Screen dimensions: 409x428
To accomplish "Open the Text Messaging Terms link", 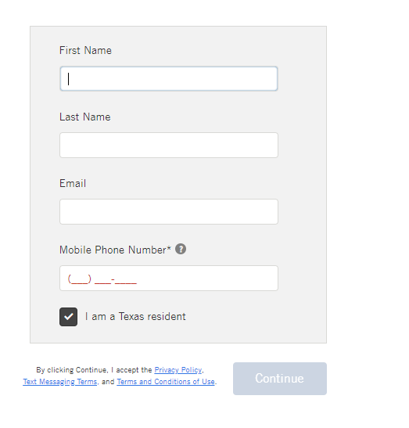I will click(60, 382).
